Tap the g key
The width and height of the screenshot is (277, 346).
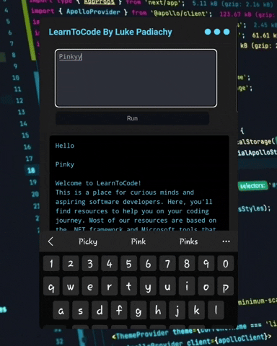(x=138, y=310)
